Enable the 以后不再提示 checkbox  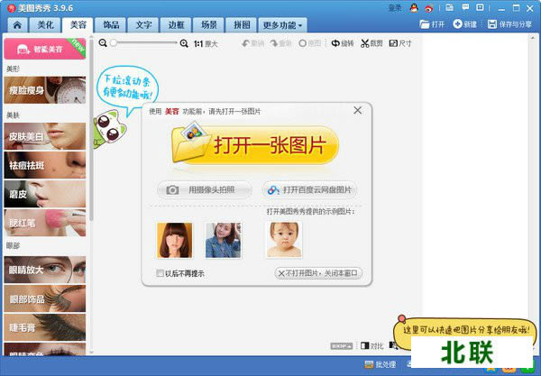tap(160, 273)
